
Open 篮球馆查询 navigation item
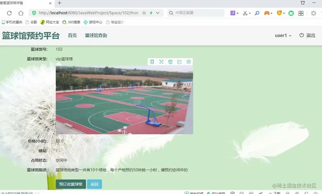(x=96, y=35)
